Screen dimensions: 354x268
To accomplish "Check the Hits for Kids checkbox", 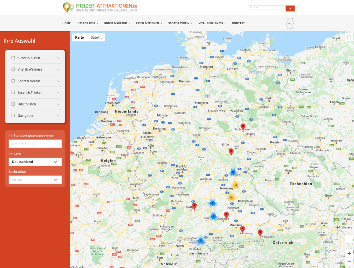I will [x=13, y=104].
